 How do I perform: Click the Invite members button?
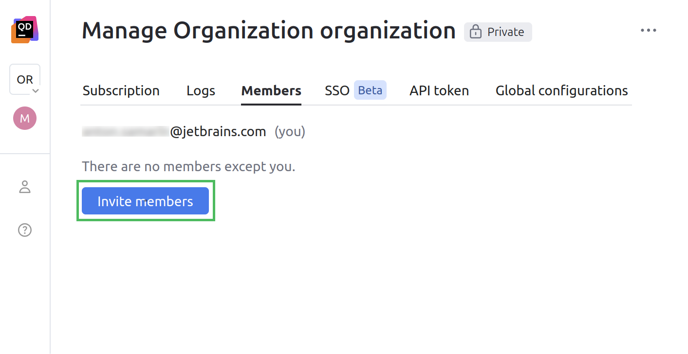click(x=145, y=201)
